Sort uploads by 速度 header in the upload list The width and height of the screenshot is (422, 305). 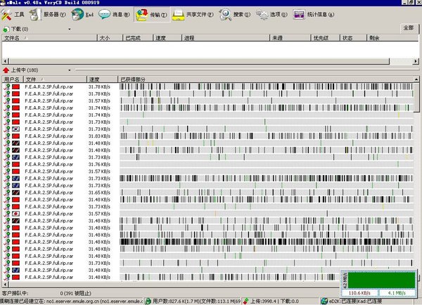pos(102,79)
